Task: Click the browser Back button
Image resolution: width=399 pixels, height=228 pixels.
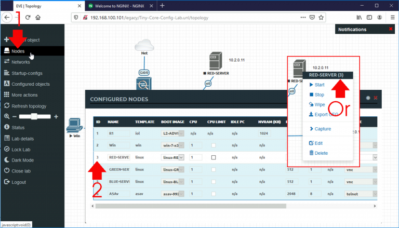Action: click(x=7, y=17)
